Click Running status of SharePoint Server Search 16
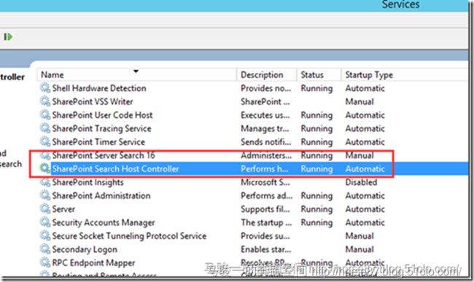This screenshot has width=474, height=282. pyautogui.click(x=316, y=155)
